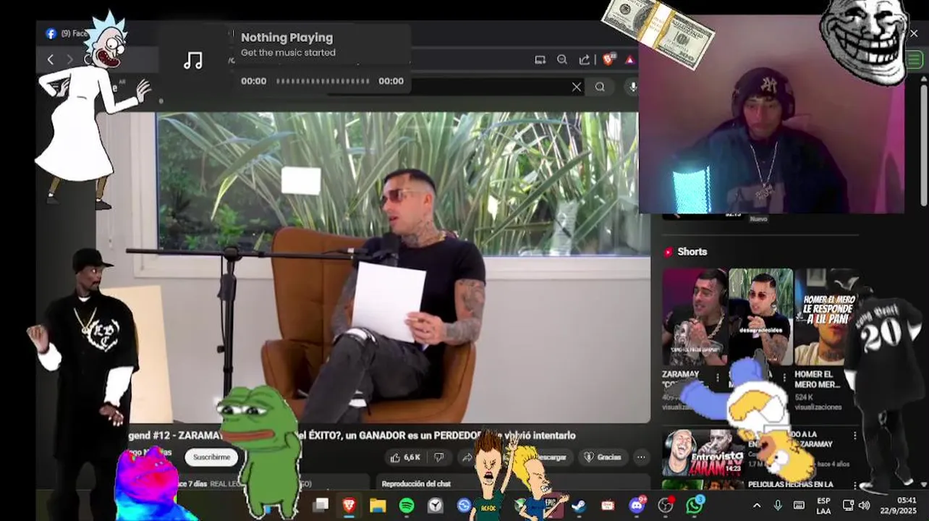This screenshot has height=521, width=929.
Task: Open Spotify from taskbar
Action: point(407,505)
